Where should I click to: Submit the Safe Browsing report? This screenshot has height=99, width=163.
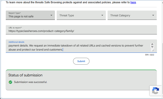(81, 61)
